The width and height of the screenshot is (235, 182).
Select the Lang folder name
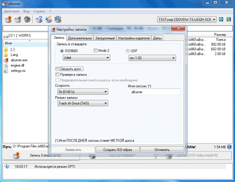14,55
